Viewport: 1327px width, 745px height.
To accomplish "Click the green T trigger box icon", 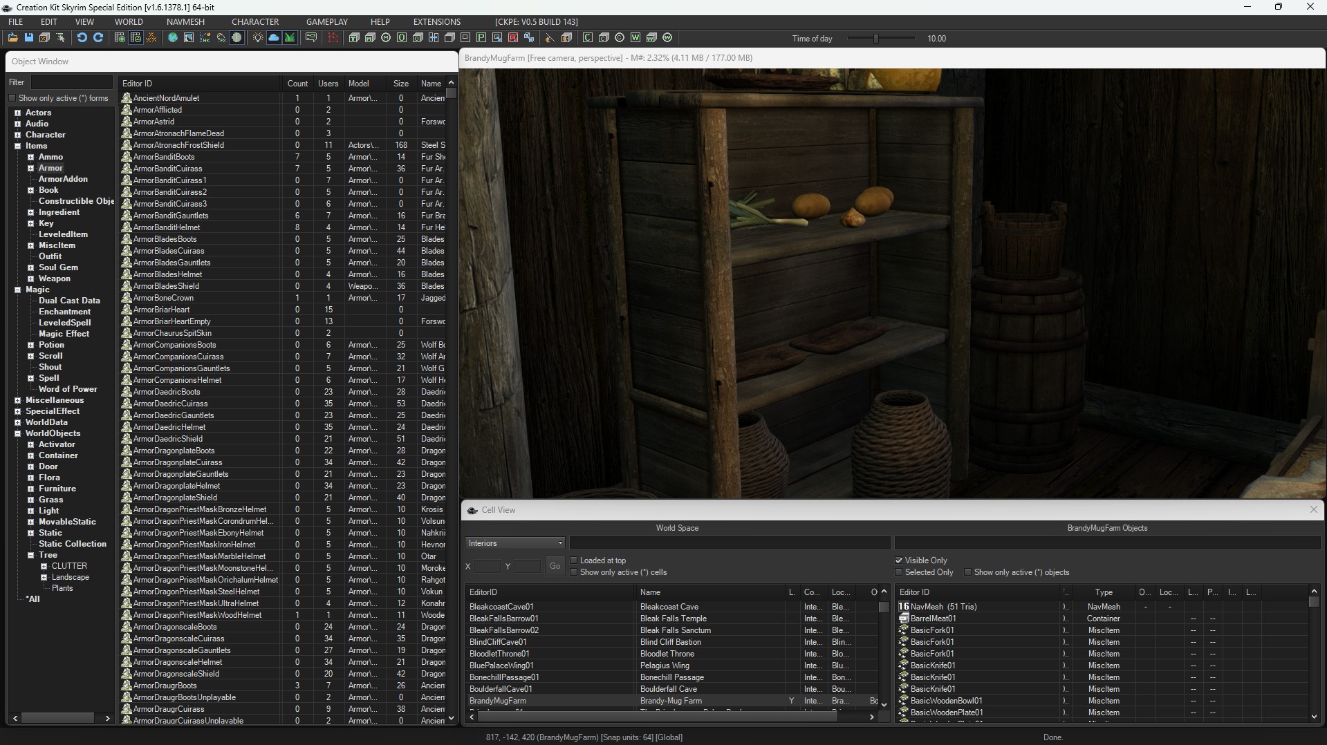I will (x=353, y=38).
